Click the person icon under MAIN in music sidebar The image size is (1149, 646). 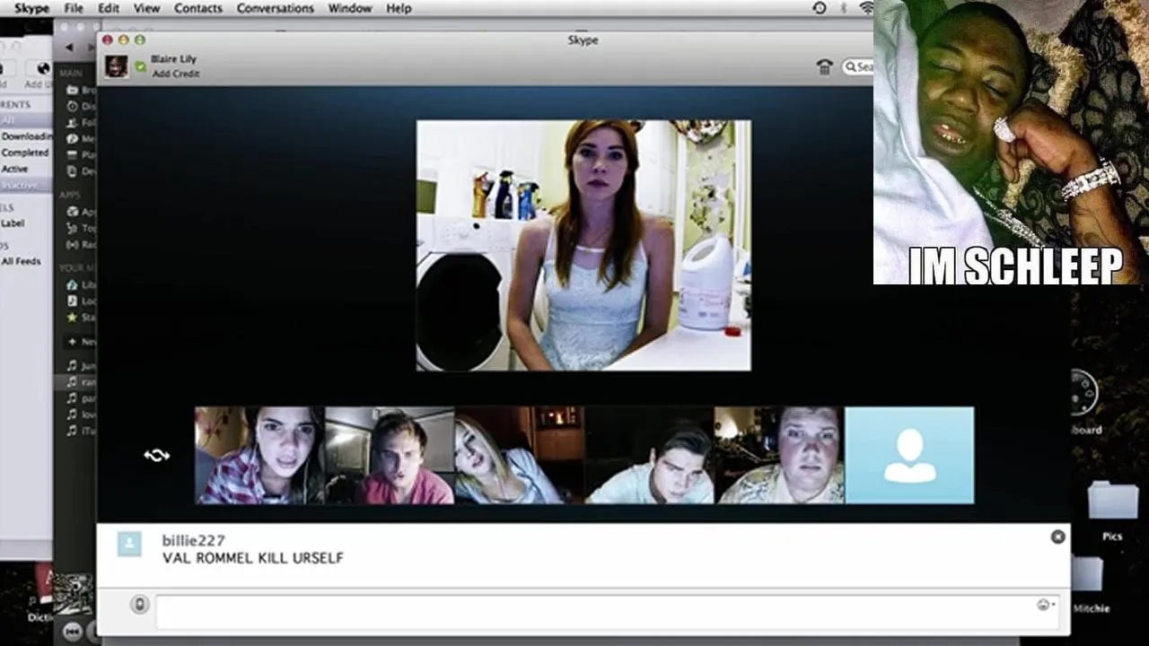click(72, 122)
